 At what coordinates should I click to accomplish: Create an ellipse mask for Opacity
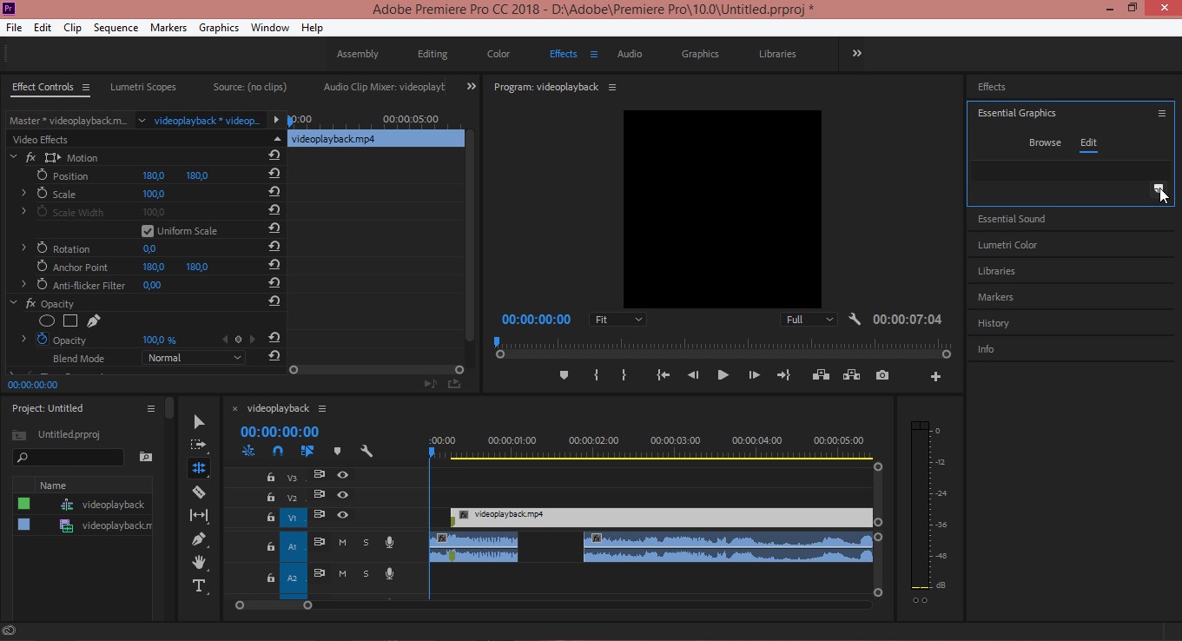tap(47, 321)
